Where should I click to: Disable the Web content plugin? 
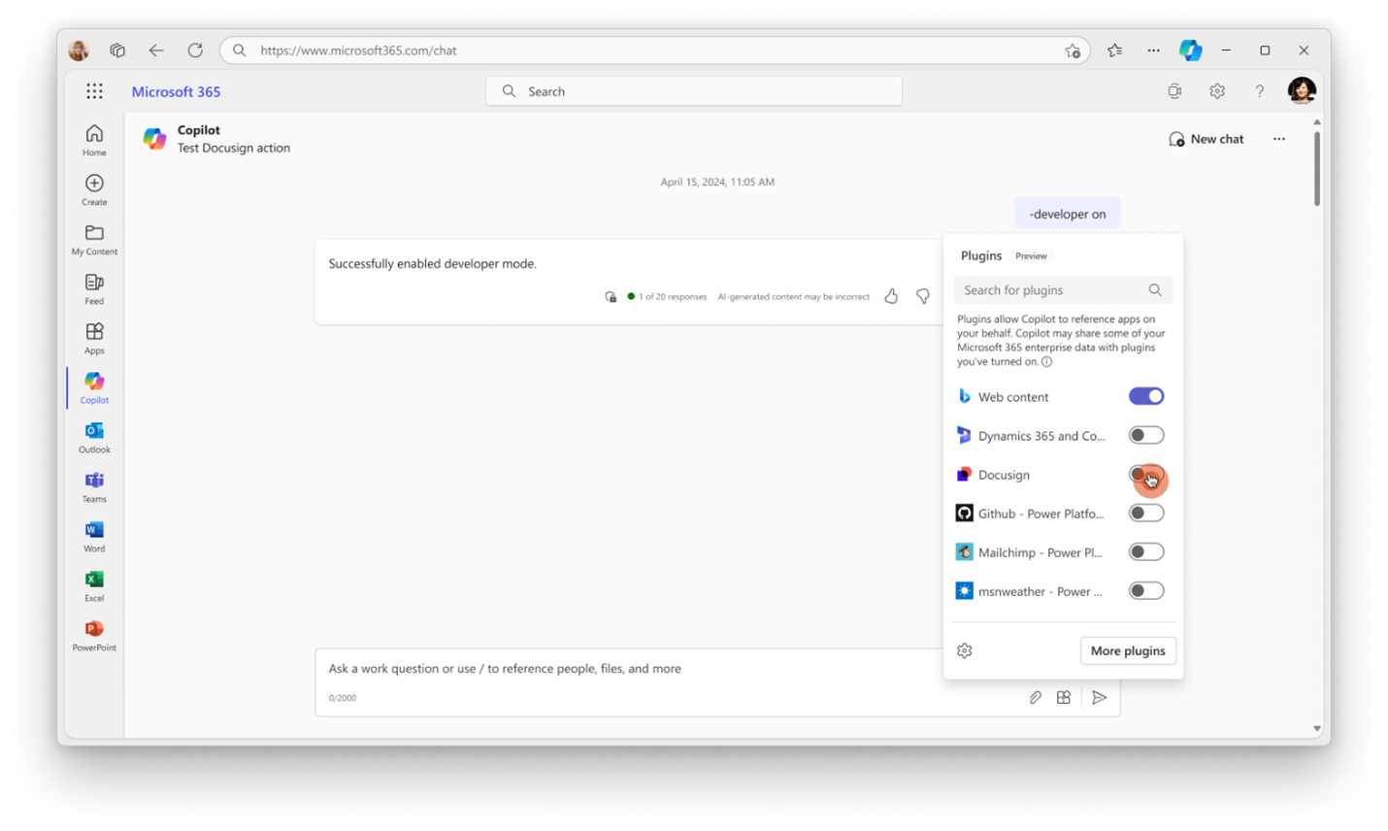1146,395
